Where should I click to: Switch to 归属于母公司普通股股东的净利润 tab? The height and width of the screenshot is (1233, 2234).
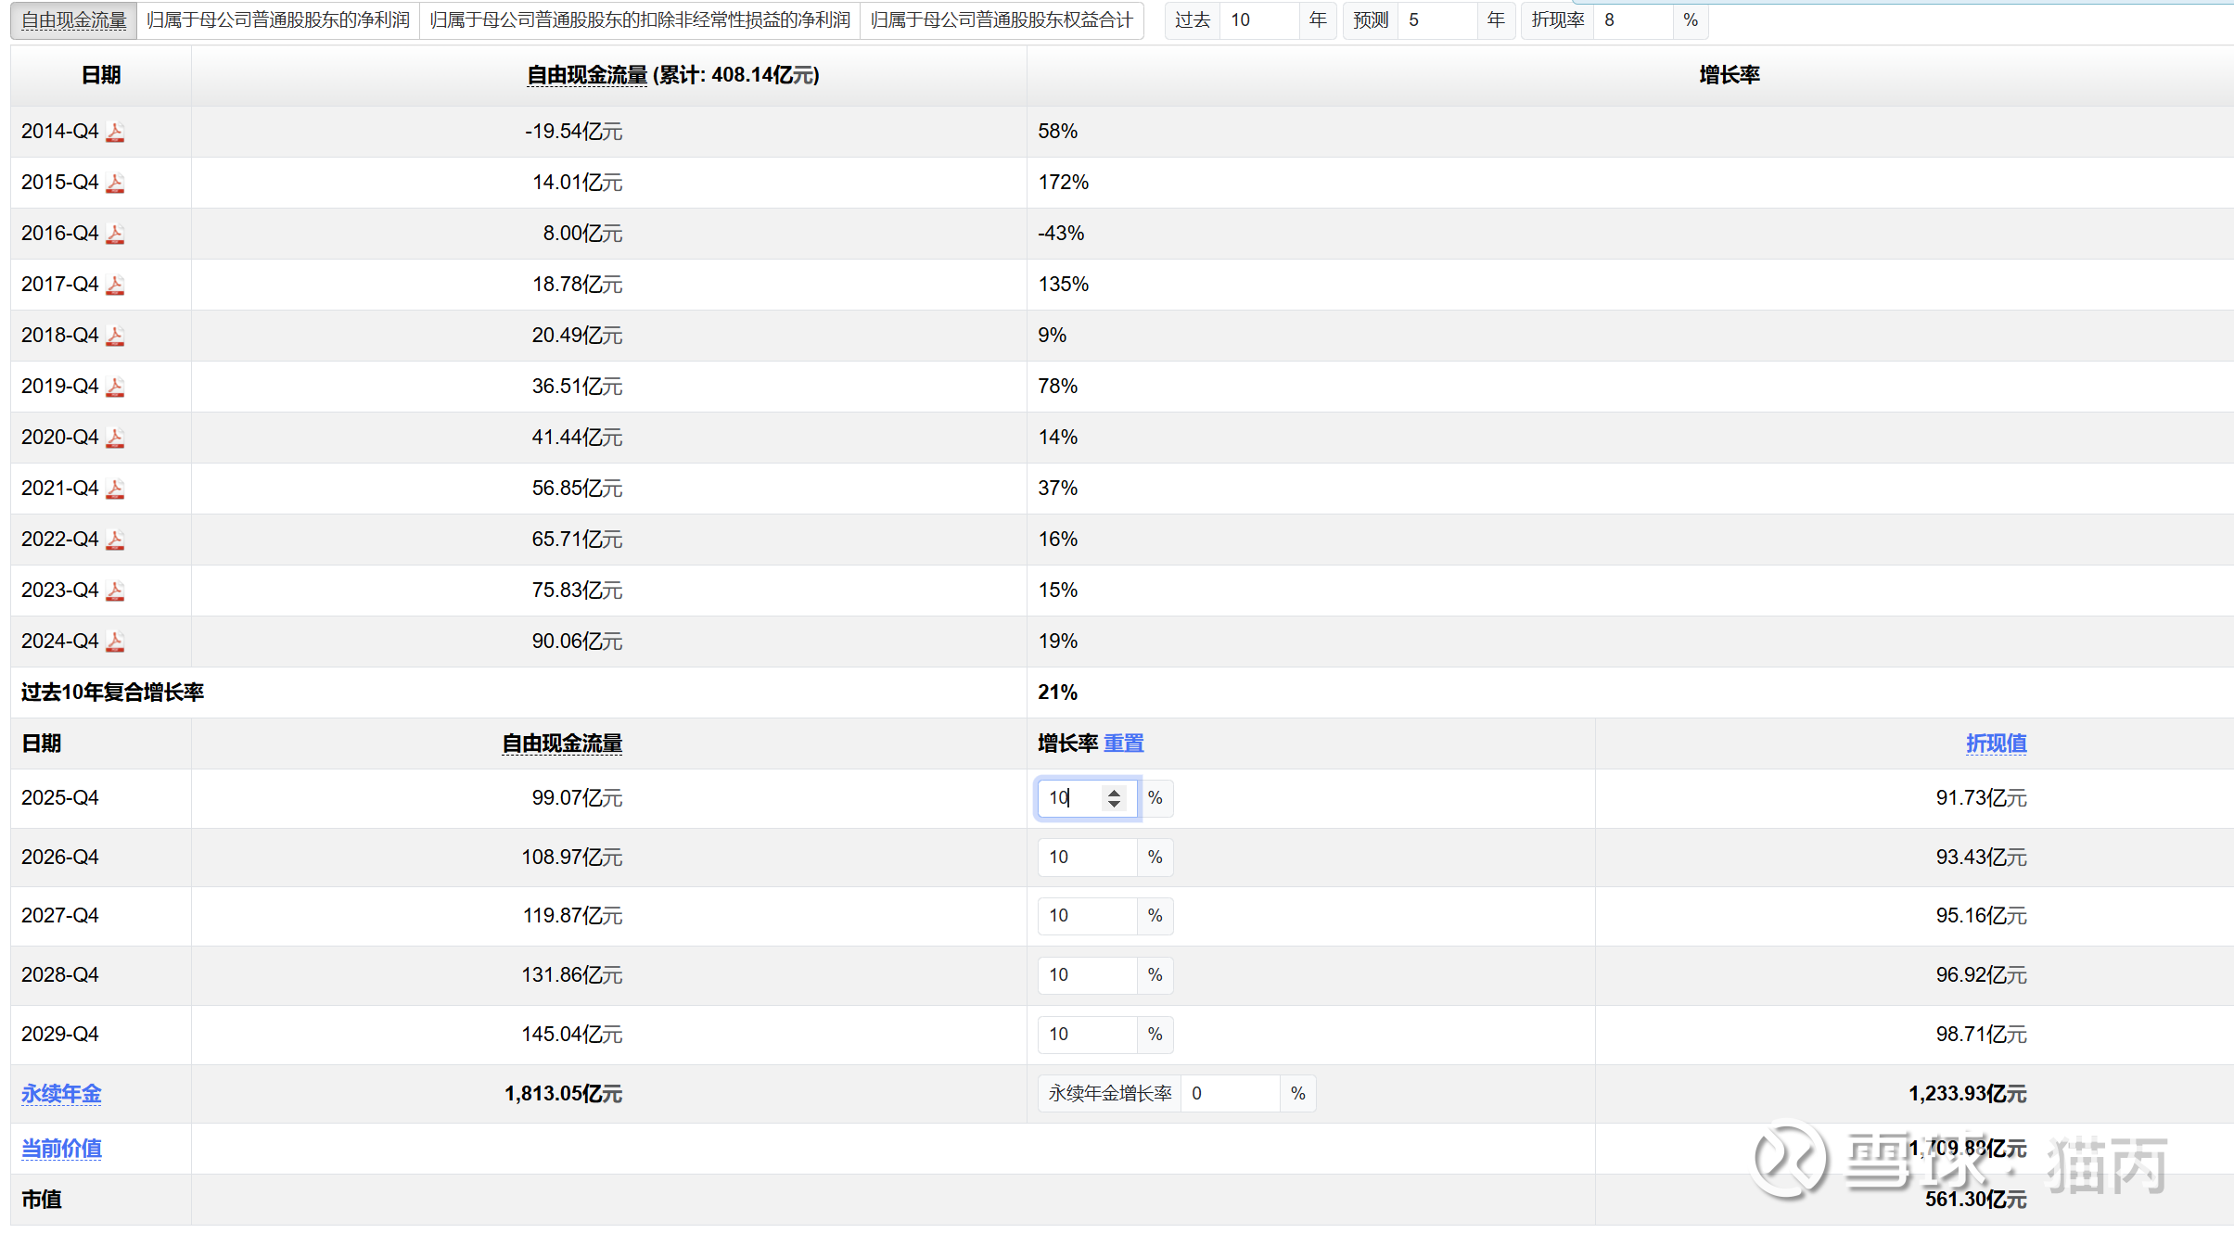(x=278, y=20)
